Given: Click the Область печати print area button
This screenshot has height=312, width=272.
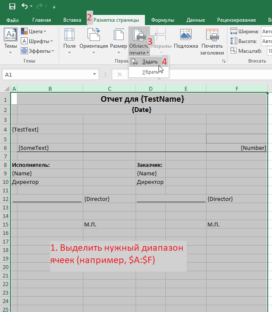Looking at the screenshot, I should point(139,41).
